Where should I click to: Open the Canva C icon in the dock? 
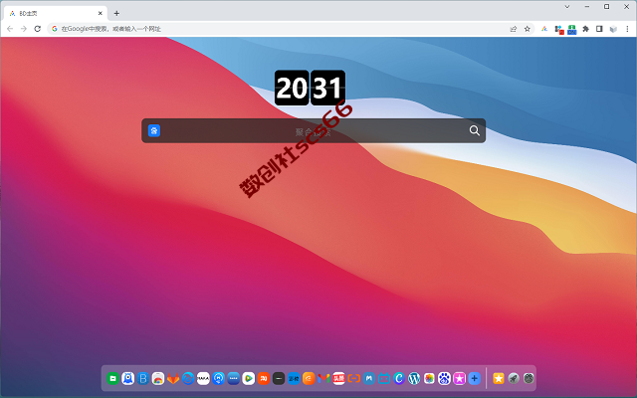pos(399,378)
